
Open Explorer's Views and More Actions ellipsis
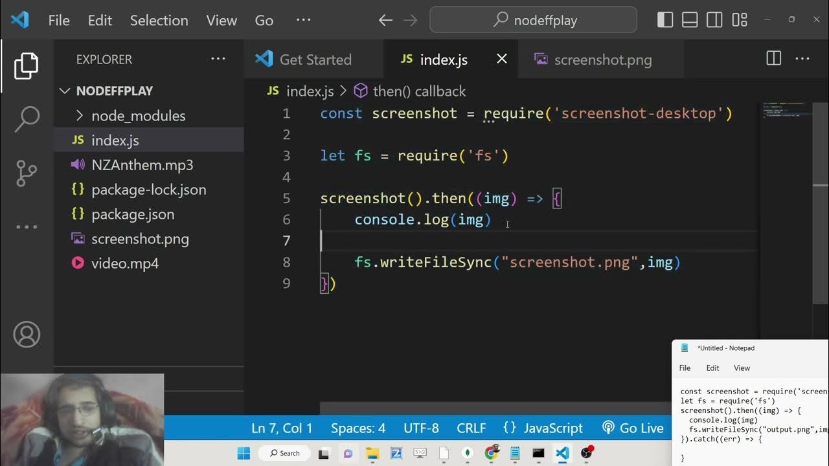(218, 59)
